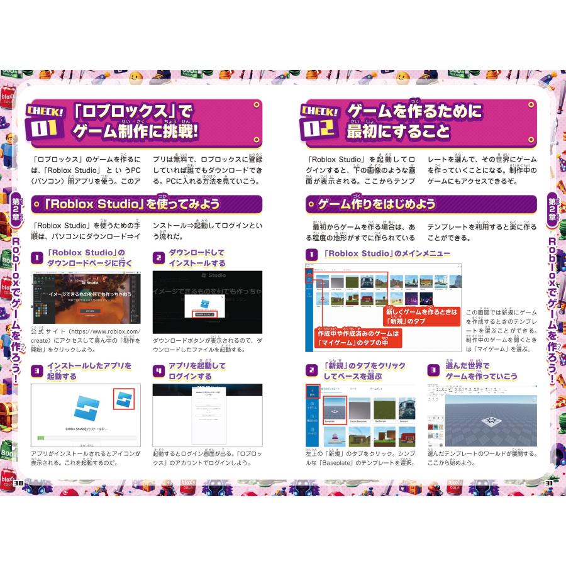Image resolution: width=566 pixels, height=566 pixels.
Task: Click the Roblox Studio desktop icon in the red box
Action: (124, 399)
